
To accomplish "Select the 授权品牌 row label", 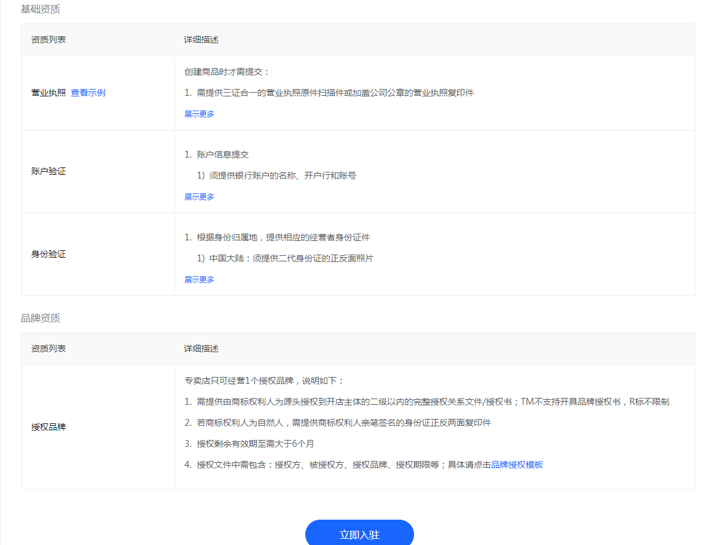I will click(x=48, y=426).
